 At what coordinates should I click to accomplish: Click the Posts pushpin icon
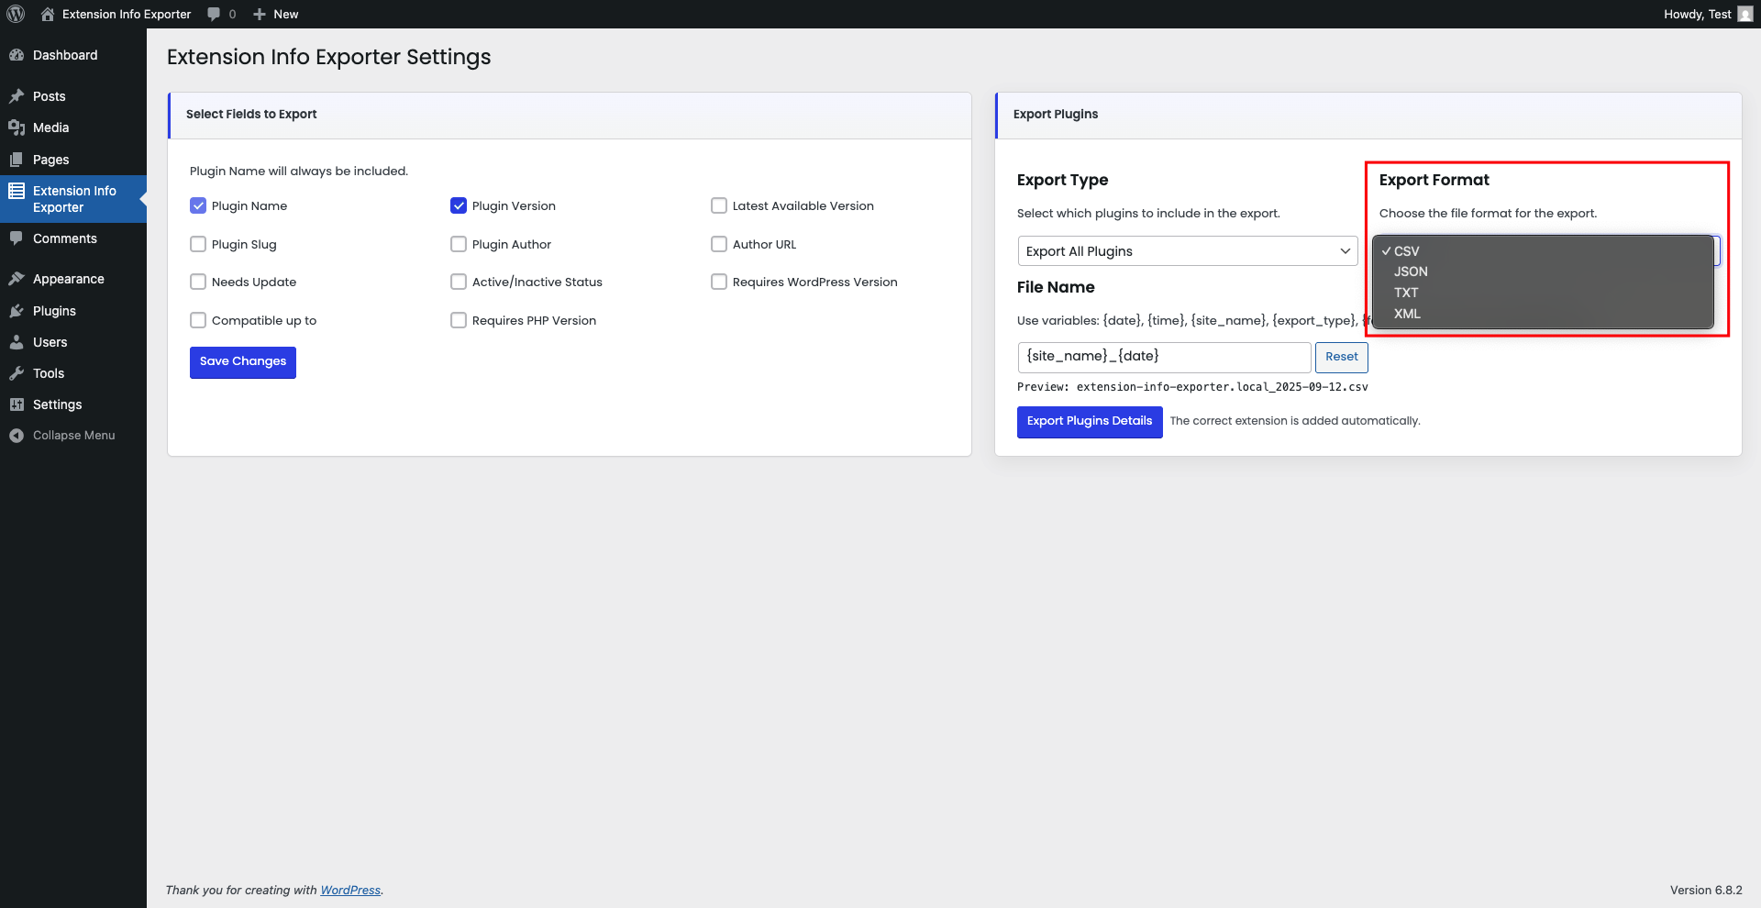click(17, 96)
